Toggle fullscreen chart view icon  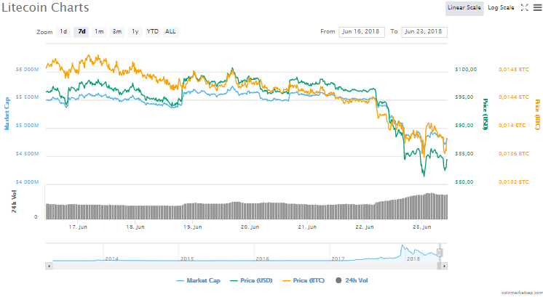(524, 7)
